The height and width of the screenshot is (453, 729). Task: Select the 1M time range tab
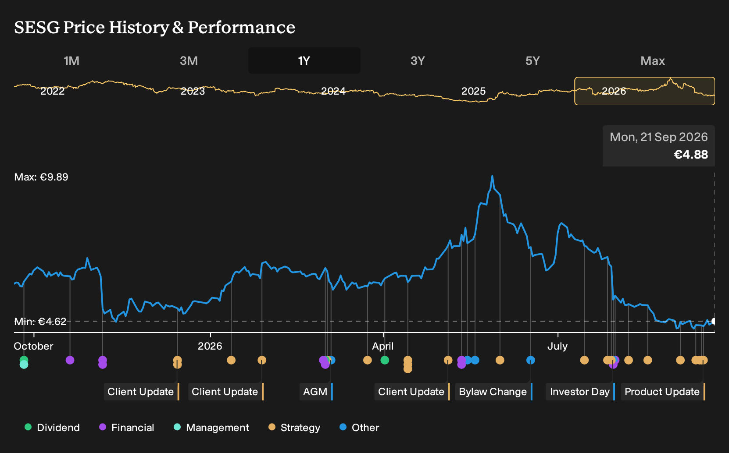click(x=71, y=60)
